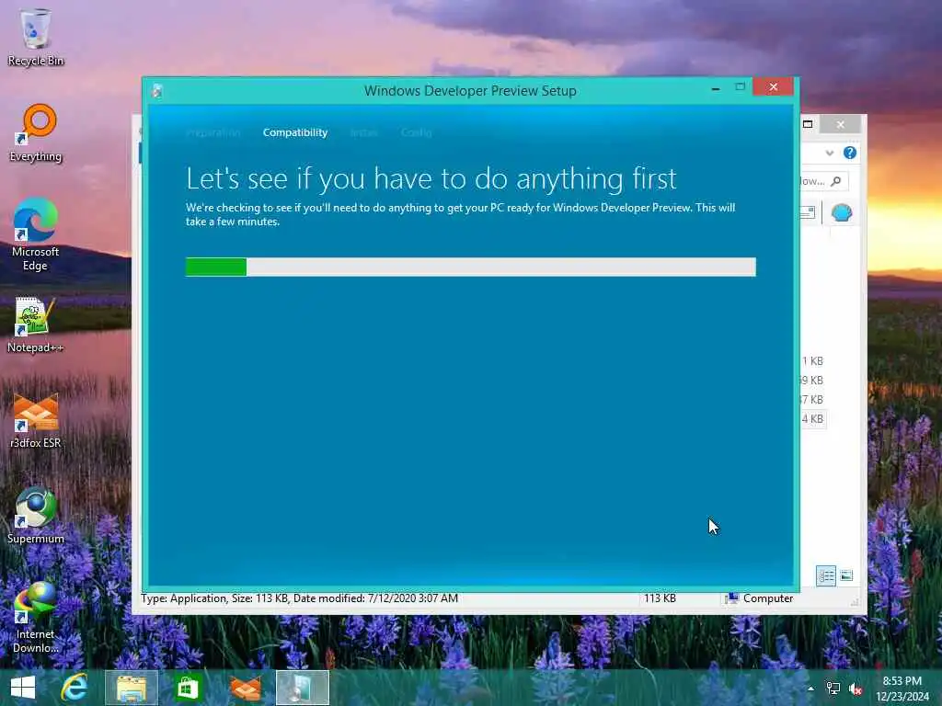Close the Windows Developer Preview Setup window

click(x=773, y=87)
